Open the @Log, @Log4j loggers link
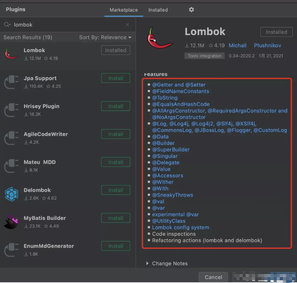This screenshot has width=297, height=283. click(x=220, y=127)
